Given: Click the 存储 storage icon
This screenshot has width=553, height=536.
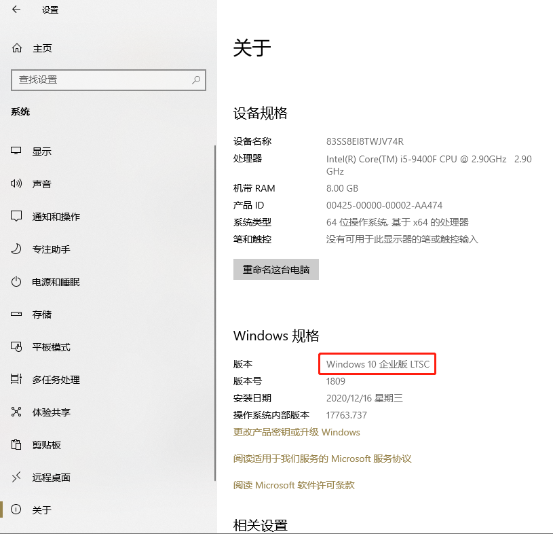Looking at the screenshot, I should coord(17,315).
